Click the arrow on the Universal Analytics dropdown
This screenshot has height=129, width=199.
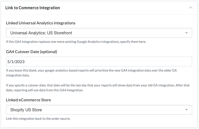tap(186, 33)
